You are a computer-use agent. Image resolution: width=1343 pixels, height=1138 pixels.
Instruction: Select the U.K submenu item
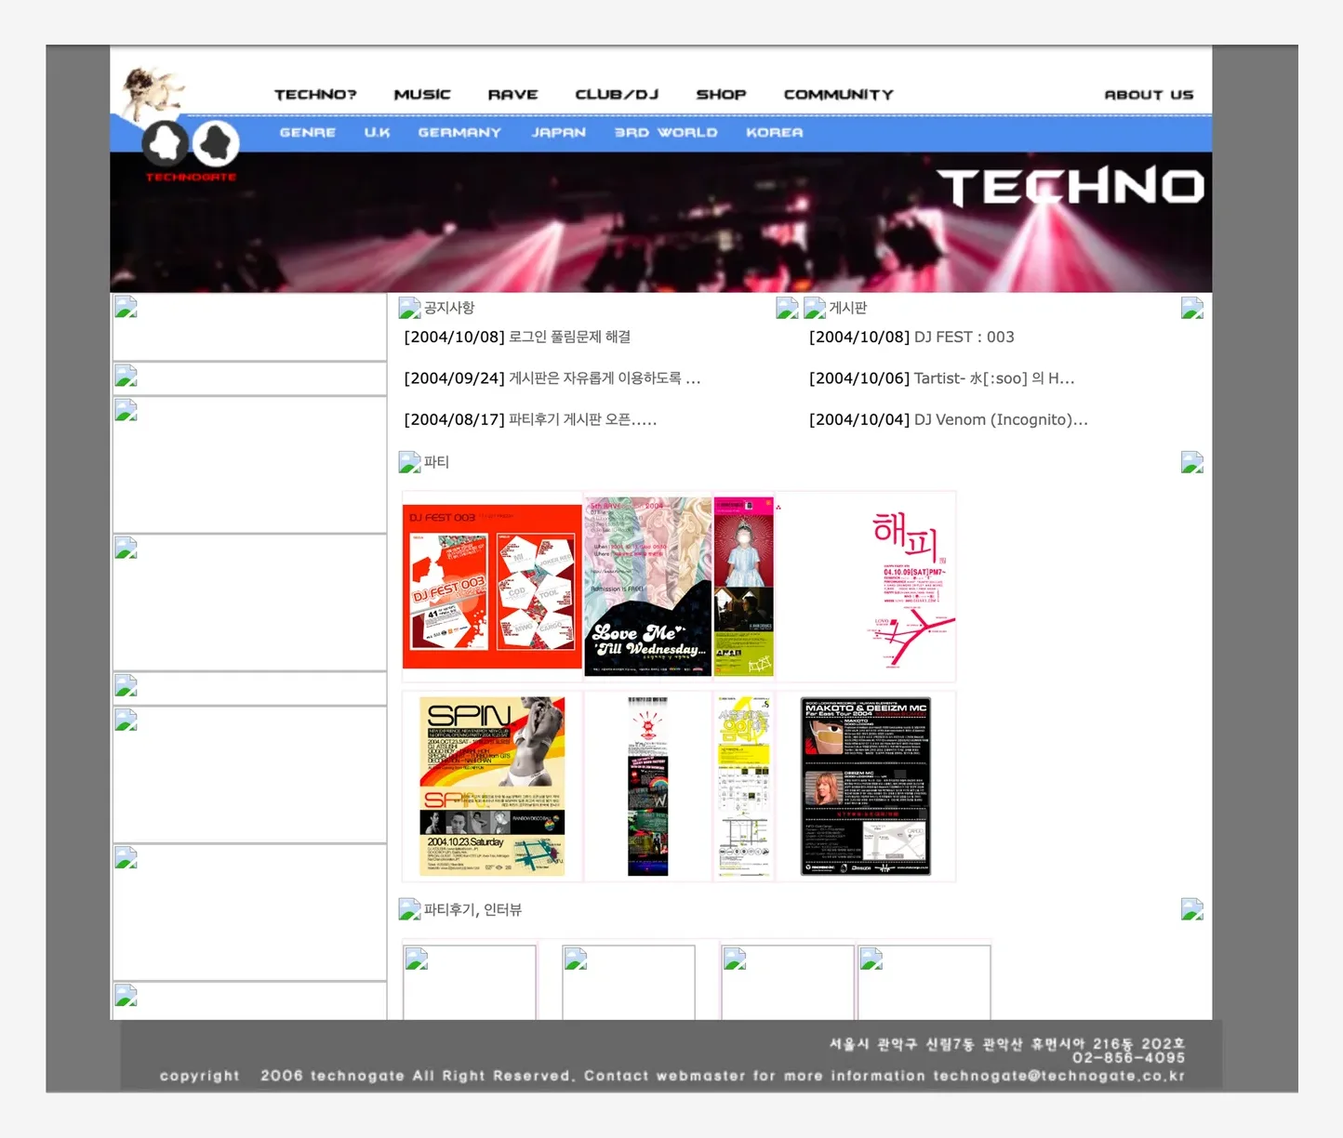point(377,133)
